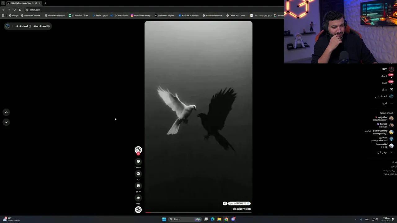Image resolution: width=397 pixels, height=223 pixels.
Task: Open Task View on the taskbar
Action: pos(206,219)
